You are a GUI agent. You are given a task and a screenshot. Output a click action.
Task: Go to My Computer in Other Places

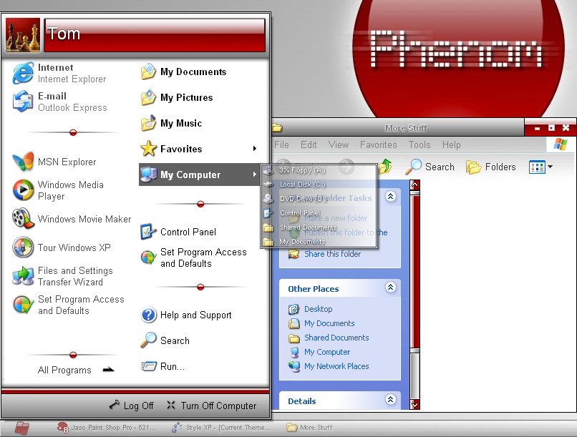(x=326, y=352)
